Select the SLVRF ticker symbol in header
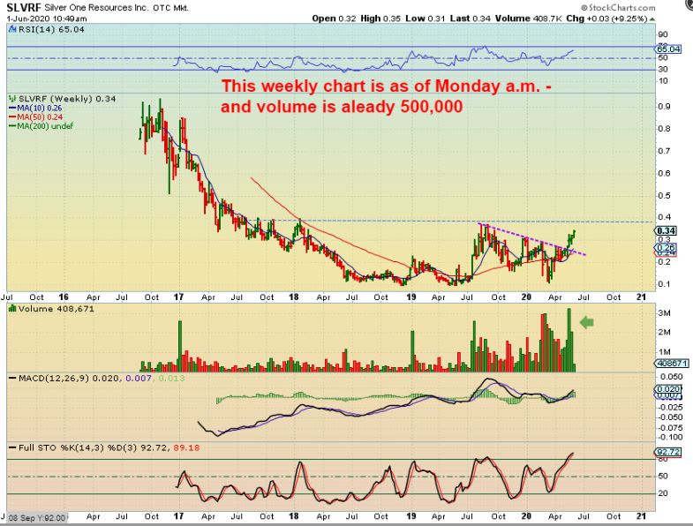 [x=24, y=8]
